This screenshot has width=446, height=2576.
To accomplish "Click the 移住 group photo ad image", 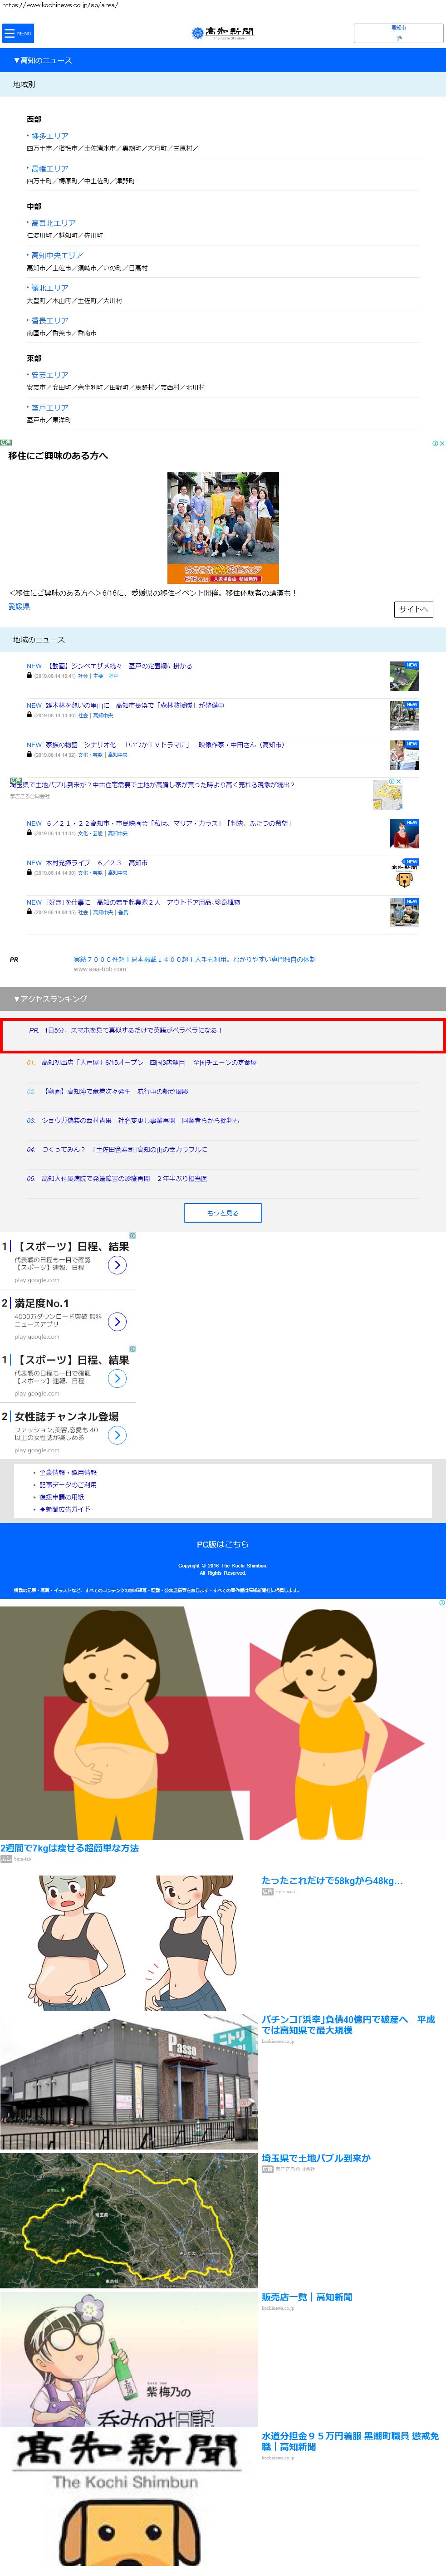I will tap(223, 528).
